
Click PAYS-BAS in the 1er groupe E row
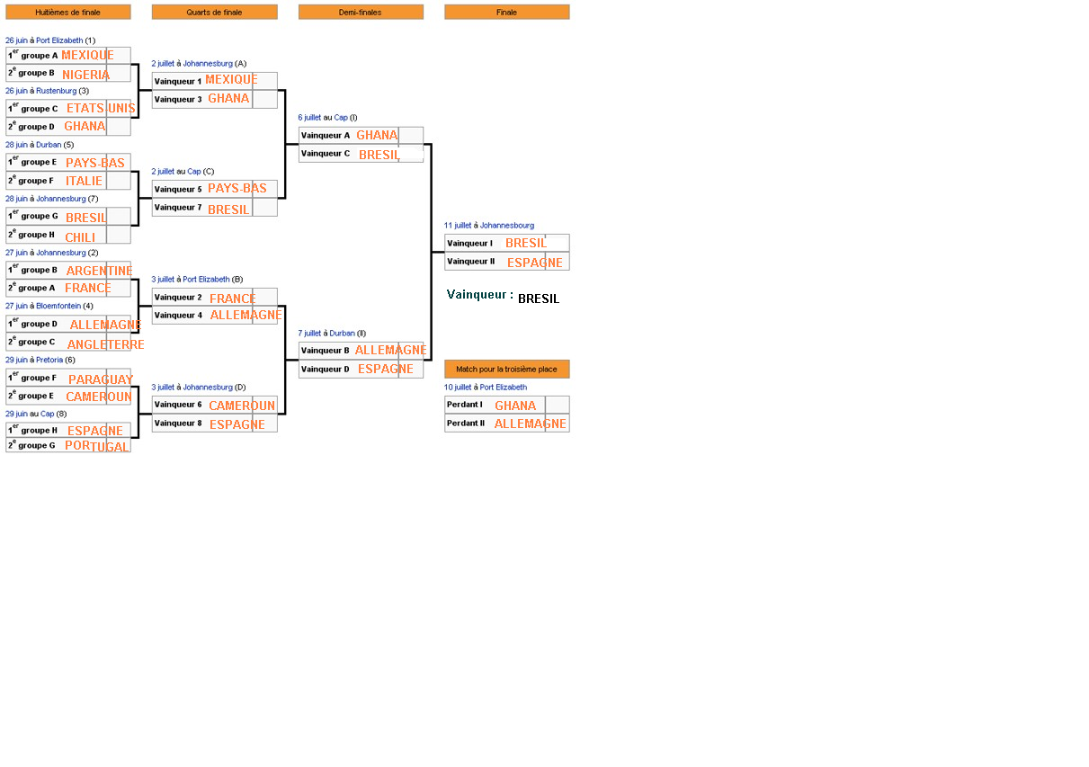[x=95, y=163]
